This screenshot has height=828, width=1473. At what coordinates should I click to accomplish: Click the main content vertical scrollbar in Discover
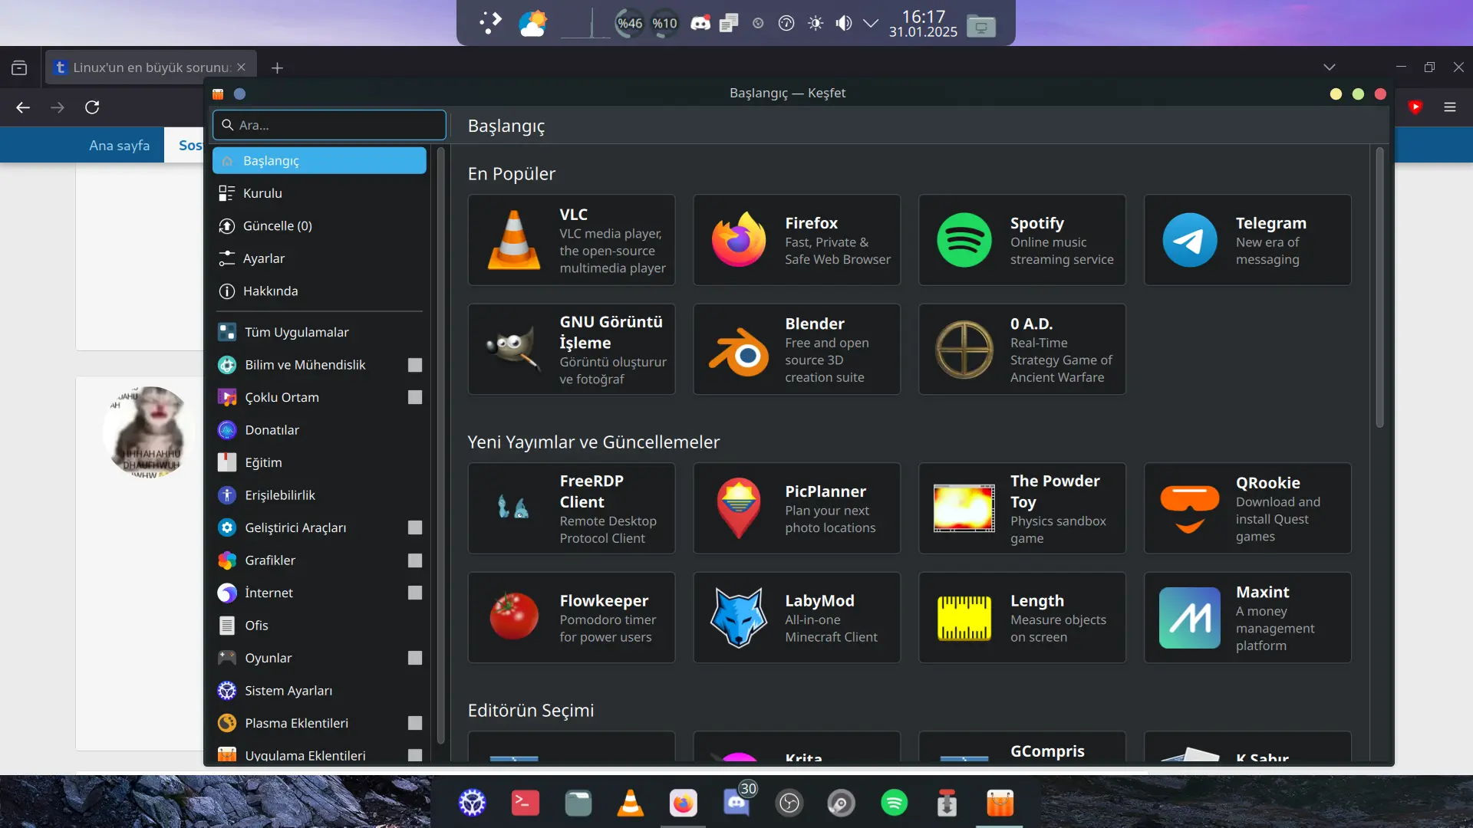pyautogui.click(x=1379, y=287)
